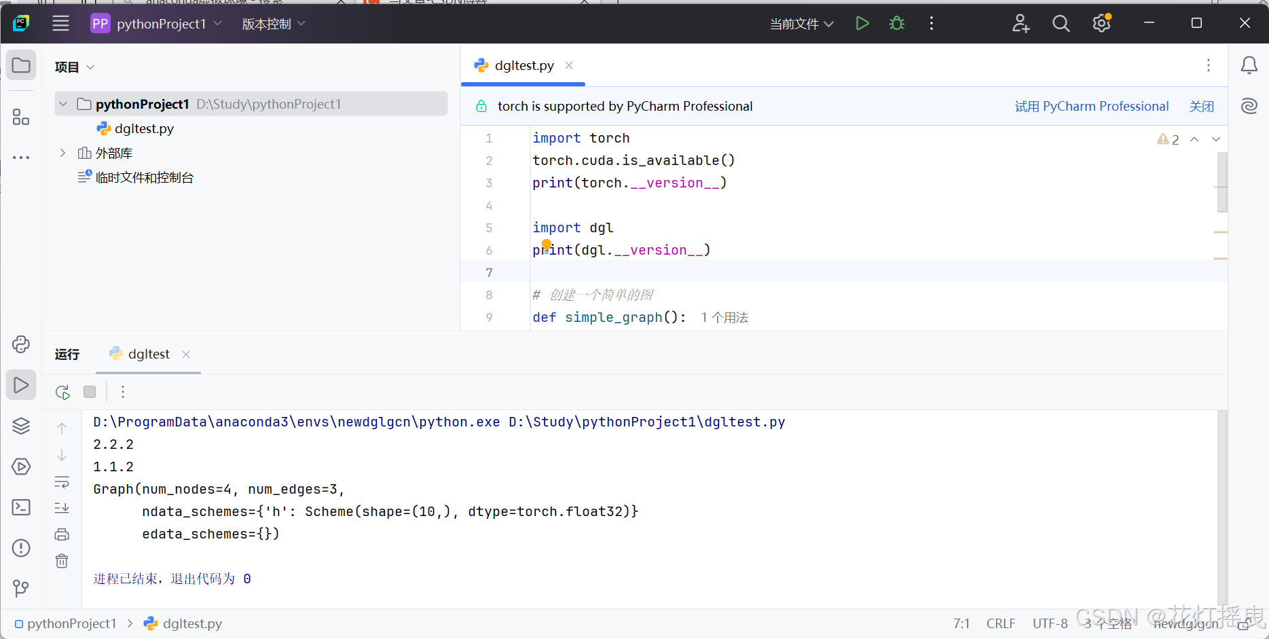Open Code With Me add-user icon
This screenshot has height=639, width=1269.
tap(1020, 24)
